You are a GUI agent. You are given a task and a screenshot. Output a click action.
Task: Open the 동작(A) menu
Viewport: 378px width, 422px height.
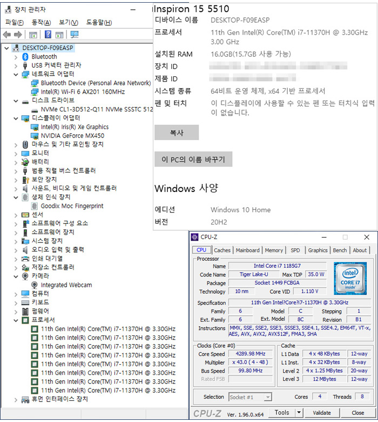41,23
